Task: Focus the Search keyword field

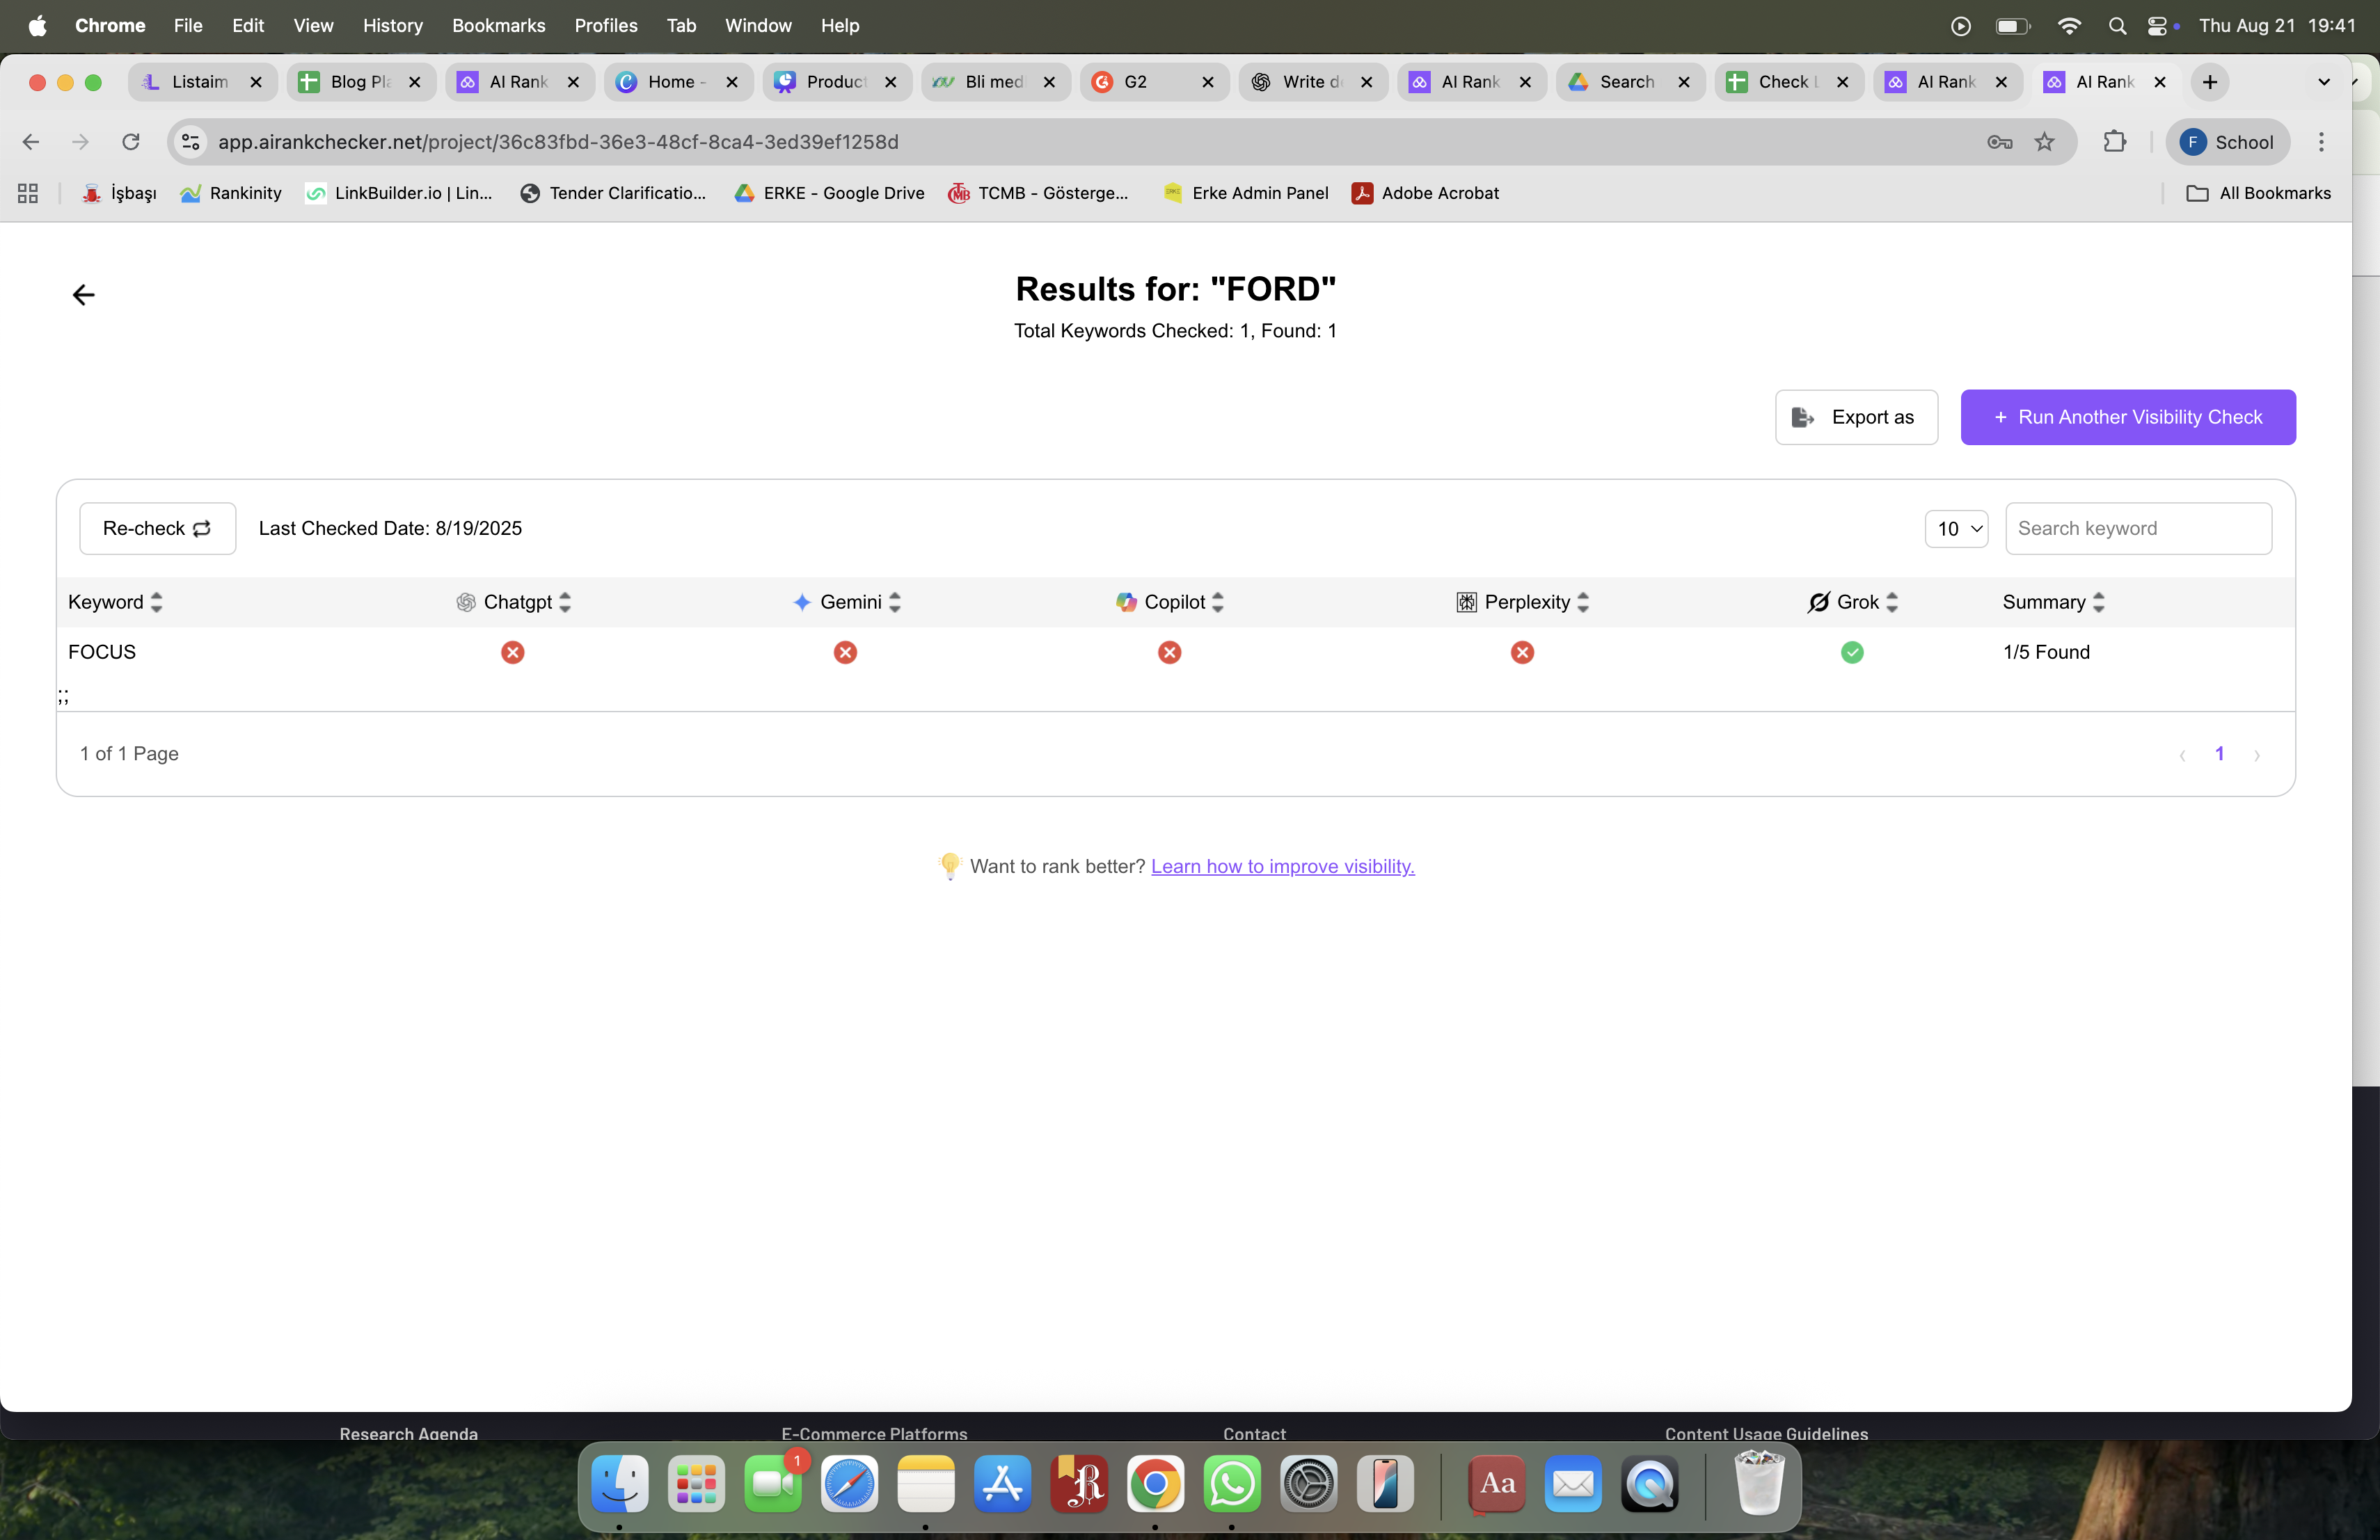Action: pos(2138,529)
